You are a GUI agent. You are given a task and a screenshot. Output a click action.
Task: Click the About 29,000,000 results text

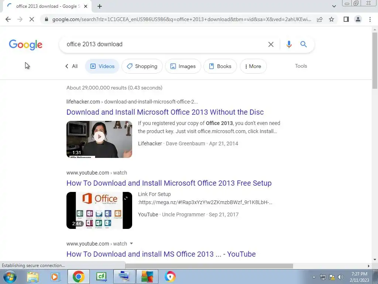[x=114, y=88]
